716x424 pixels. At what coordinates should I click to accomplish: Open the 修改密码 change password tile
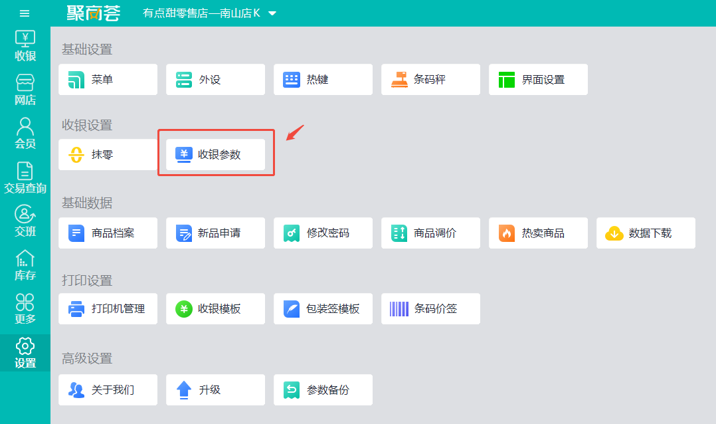323,233
